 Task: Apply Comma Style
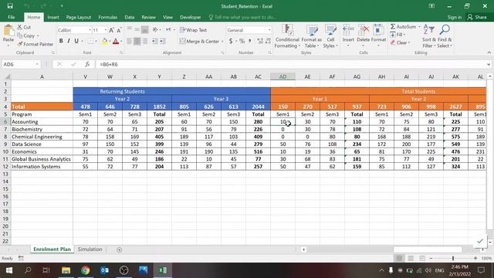click(250, 41)
